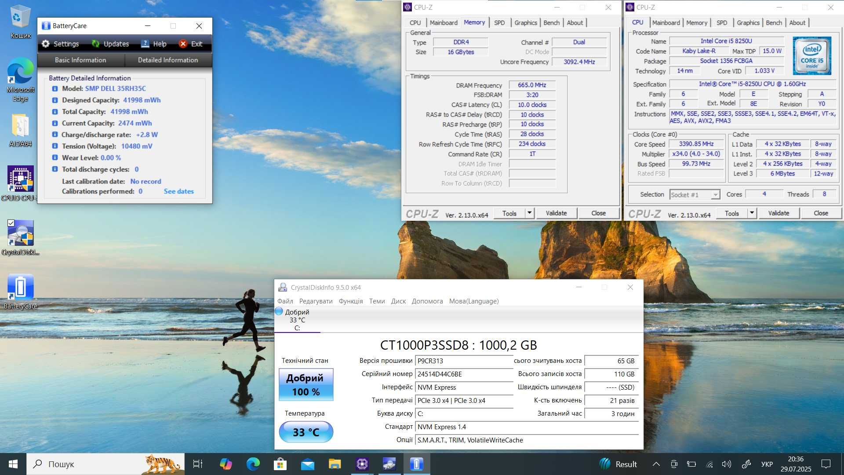This screenshot has width=844, height=475.
Task: Open BatteryCare Help
Action: click(x=154, y=44)
